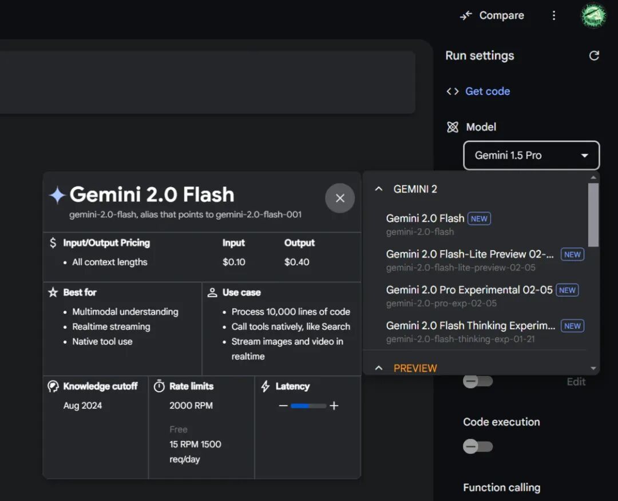Screen dimensions: 618x501
Task: Close the Gemini 2.0 Flash info card
Action: [340, 198]
